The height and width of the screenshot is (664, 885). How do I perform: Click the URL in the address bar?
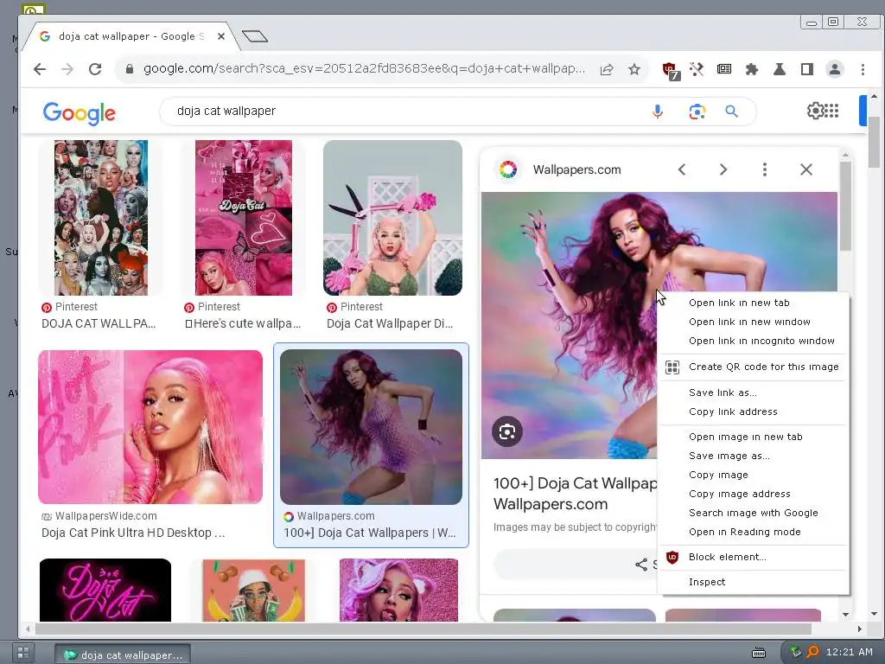click(364, 69)
